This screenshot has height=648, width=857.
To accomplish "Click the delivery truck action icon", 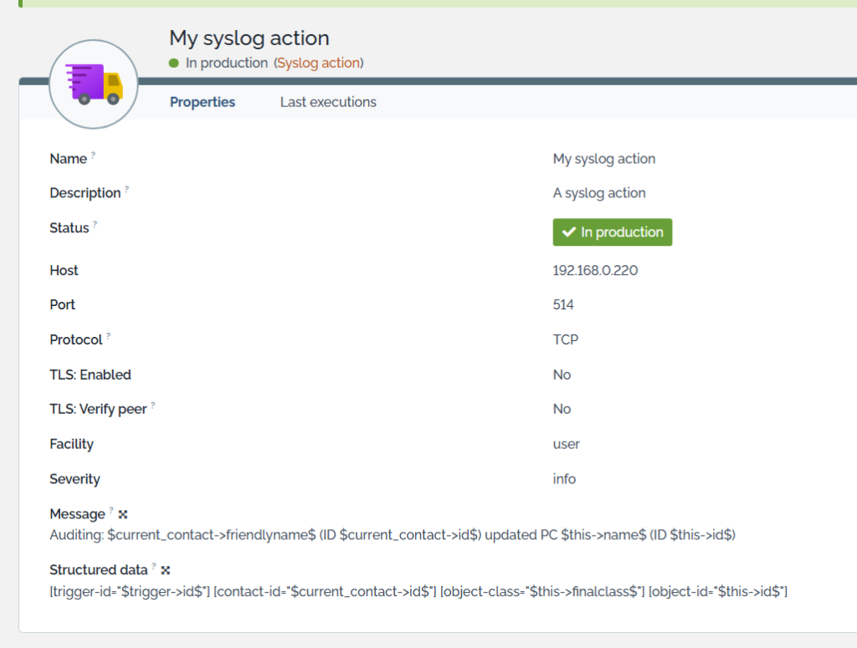I will click(x=94, y=84).
